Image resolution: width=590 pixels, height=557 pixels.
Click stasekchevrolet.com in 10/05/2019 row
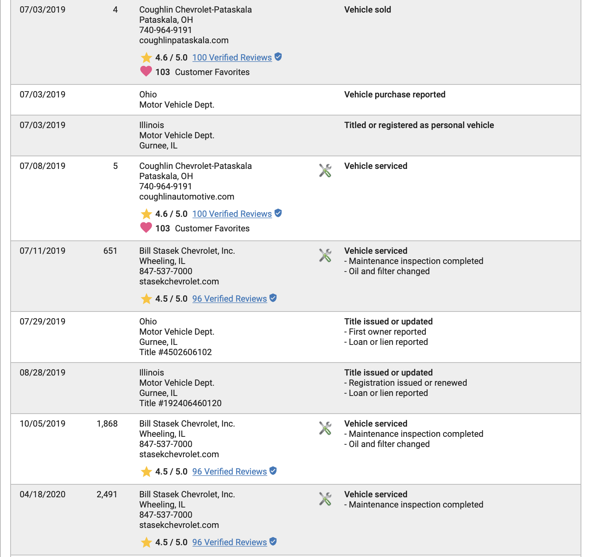179,454
